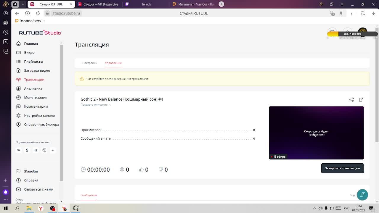379x213 pixels.
Task: Click the thumbs-up likes counter
Action: (x=144, y=170)
